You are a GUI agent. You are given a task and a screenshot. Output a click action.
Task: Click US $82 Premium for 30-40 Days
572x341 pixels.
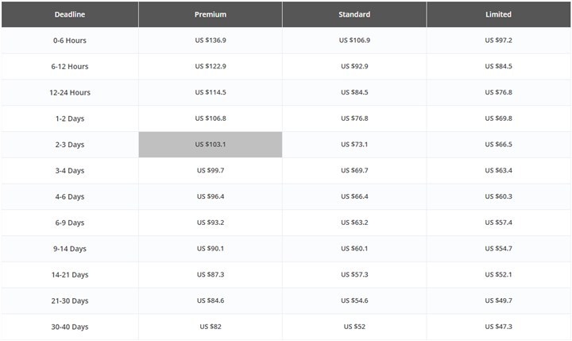tap(210, 327)
